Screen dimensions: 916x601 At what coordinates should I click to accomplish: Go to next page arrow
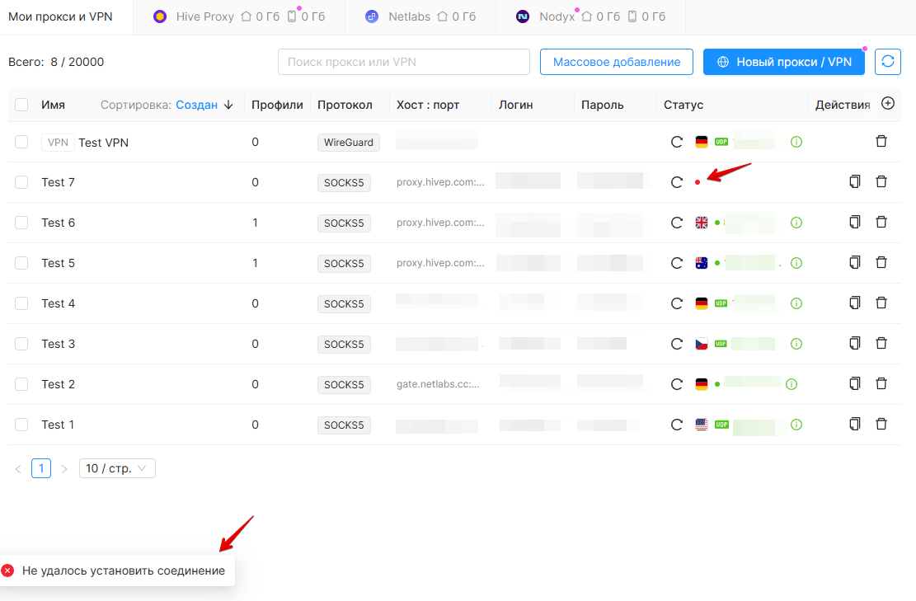64,469
